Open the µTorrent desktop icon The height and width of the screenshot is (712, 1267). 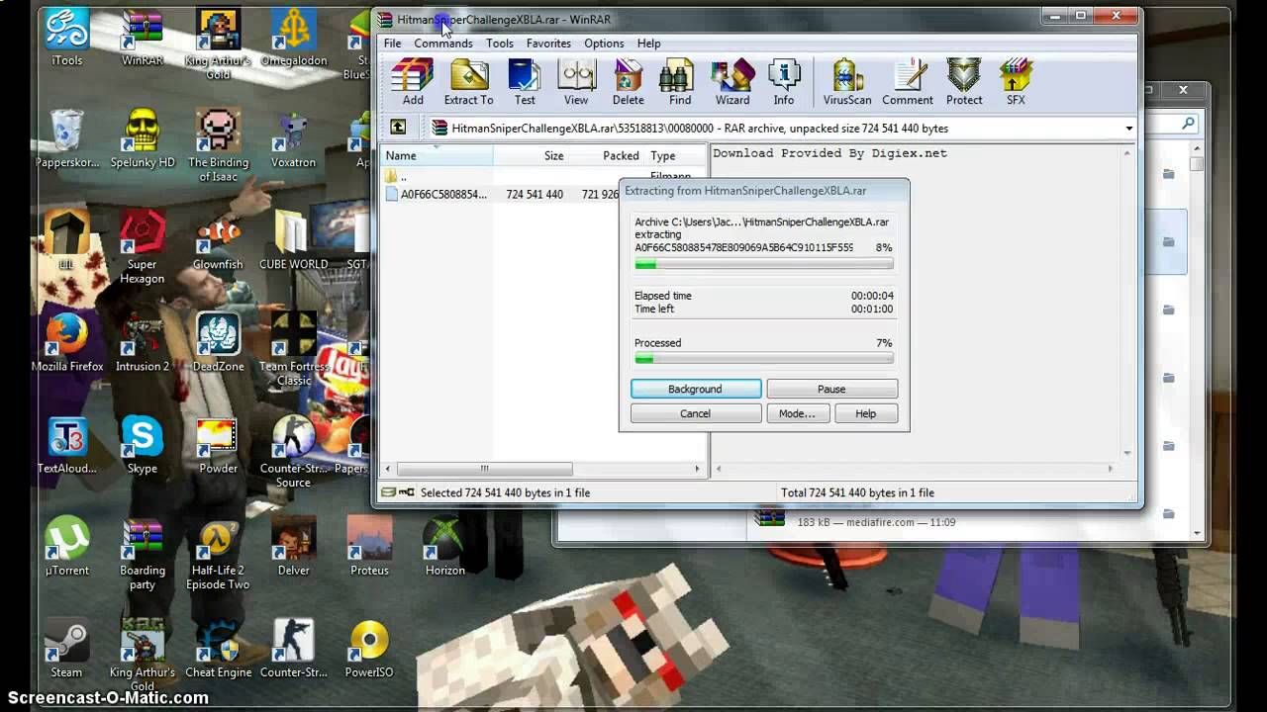pyautogui.click(x=66, y=547)
